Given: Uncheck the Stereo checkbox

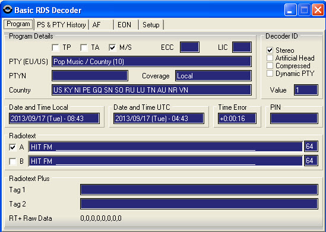Looking at the screenshot, I should coord(270,50).
